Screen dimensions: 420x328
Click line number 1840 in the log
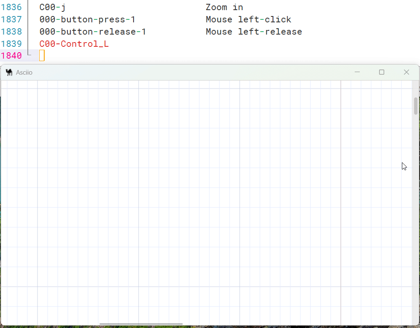(12, 56)
